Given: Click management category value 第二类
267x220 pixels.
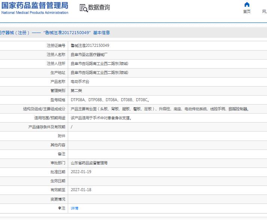Looking at the screenshot, I should pos(76,90).
